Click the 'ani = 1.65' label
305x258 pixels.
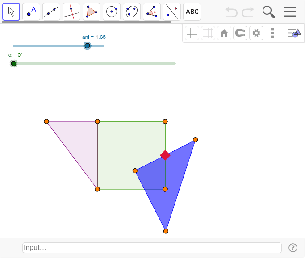[x=94, y=37]
